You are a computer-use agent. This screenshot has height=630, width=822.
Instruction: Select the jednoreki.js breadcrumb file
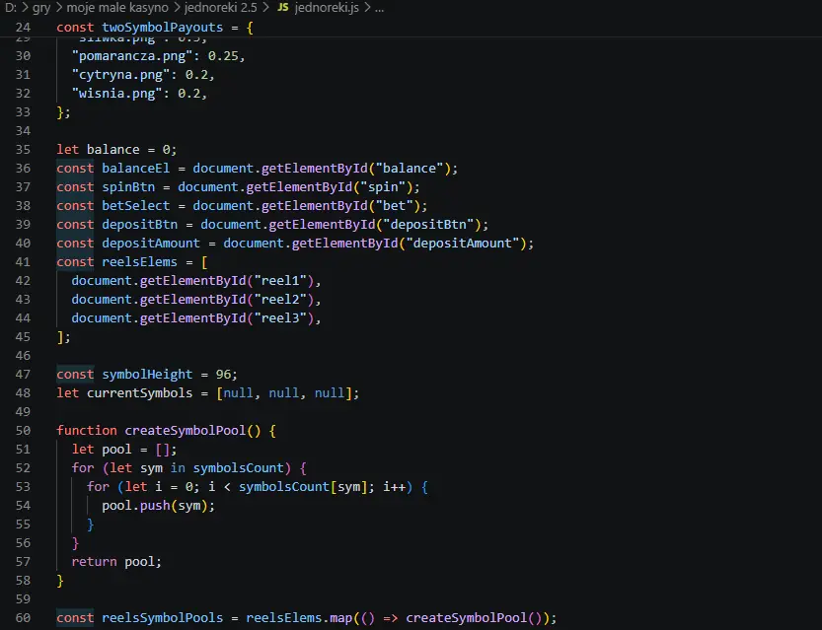pos(327,8)
